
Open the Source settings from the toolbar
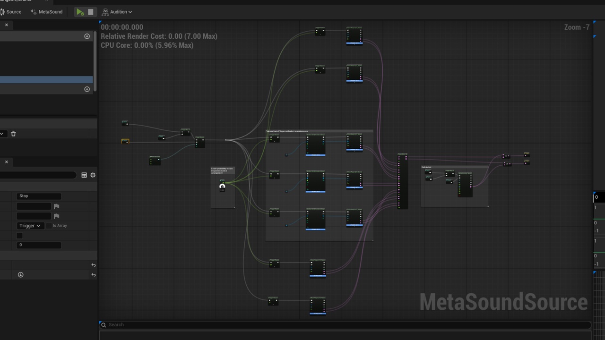(10, 12)
